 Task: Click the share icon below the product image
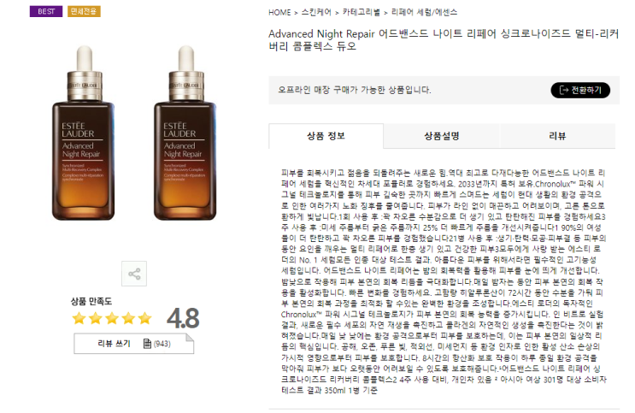click(134, 274)
